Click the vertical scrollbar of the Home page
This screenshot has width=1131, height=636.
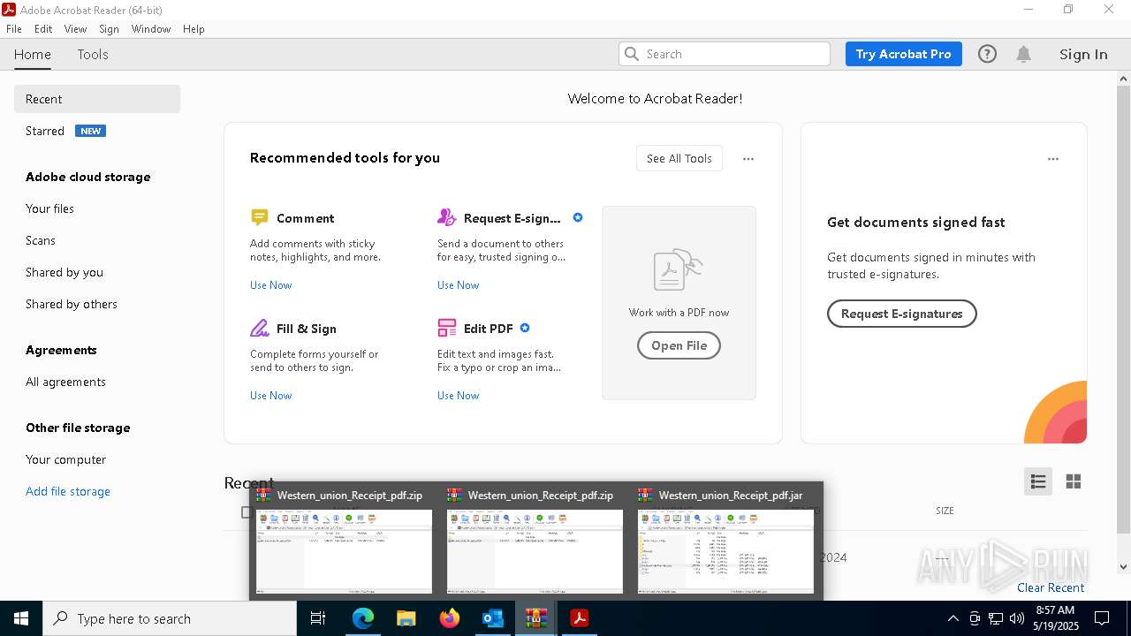1123,309
